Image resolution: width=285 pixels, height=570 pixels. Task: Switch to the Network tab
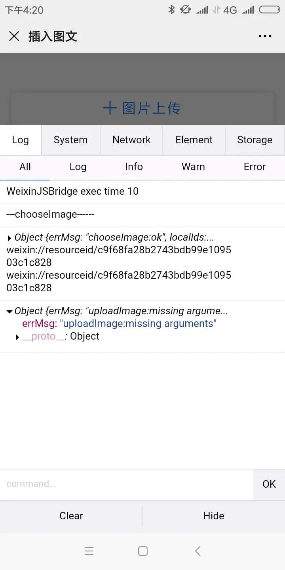pyautogui.click(x=131, y=140)
